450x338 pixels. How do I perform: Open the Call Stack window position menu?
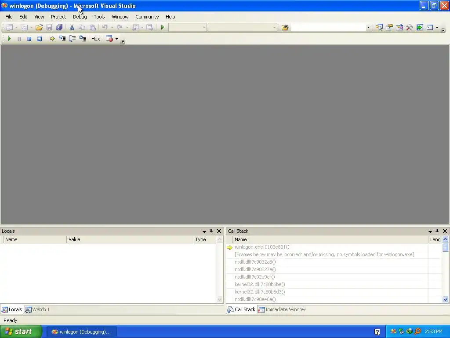point(430,231)
